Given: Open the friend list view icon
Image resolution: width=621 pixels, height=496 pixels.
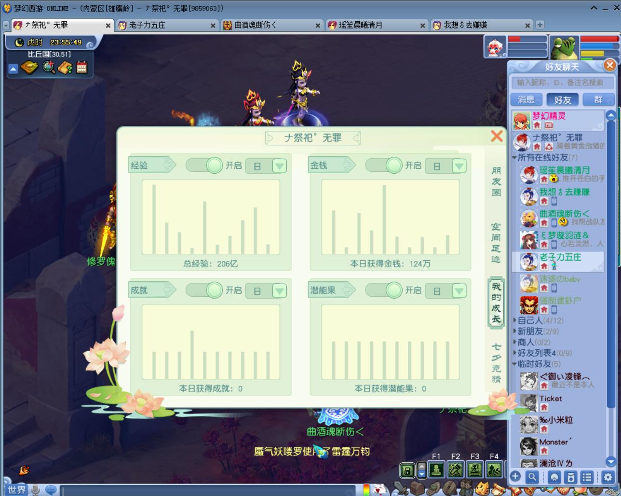Looking at the screenshot, I should 587,477.
